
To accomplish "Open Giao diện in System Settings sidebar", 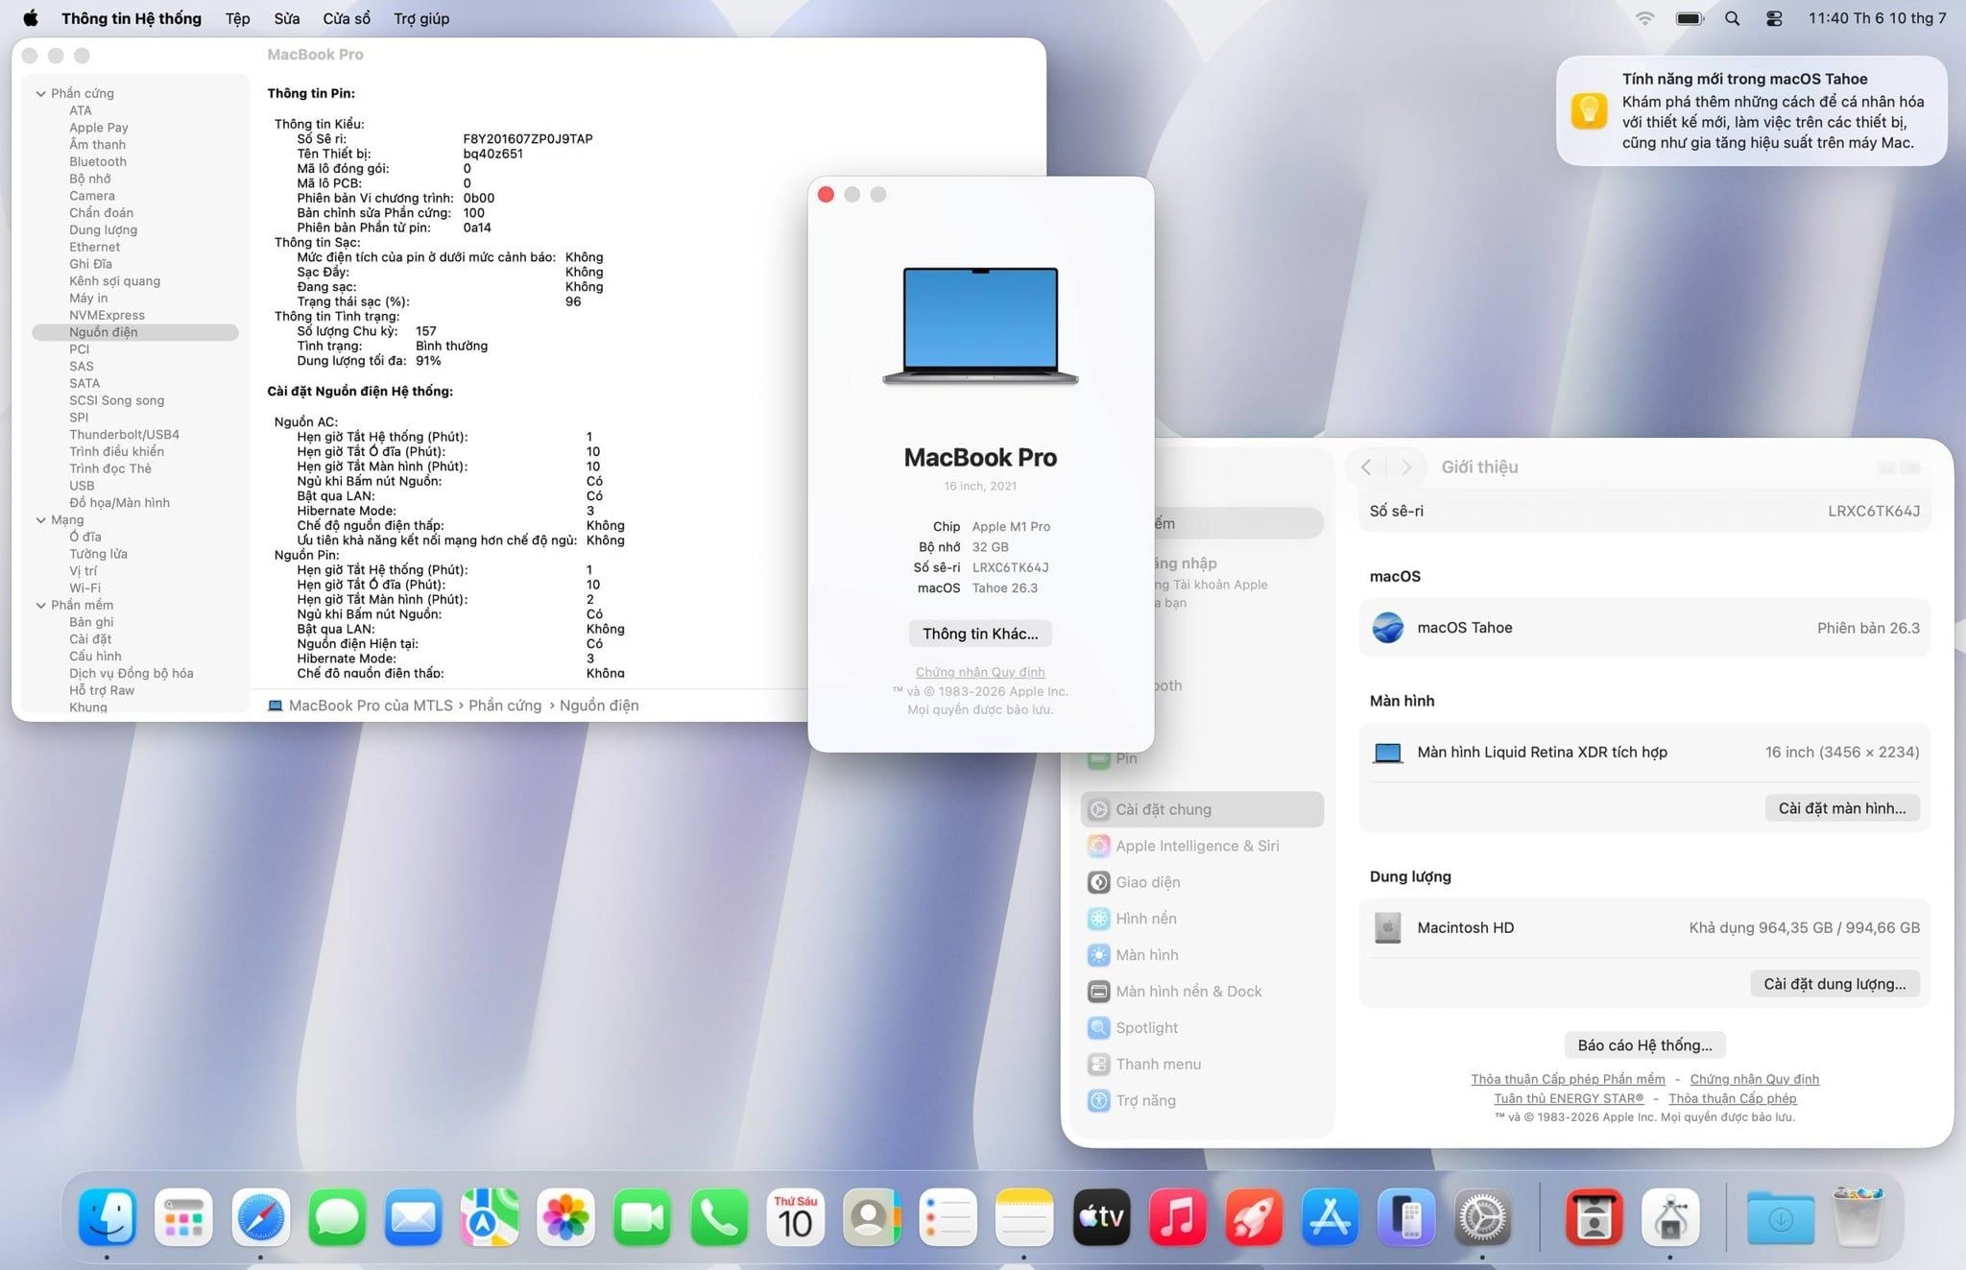I will pos(1202,882).
